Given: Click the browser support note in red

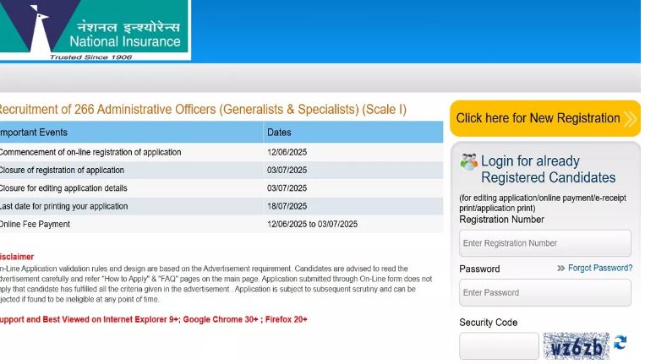Looking at the screenshot, I should click(154, 319).
